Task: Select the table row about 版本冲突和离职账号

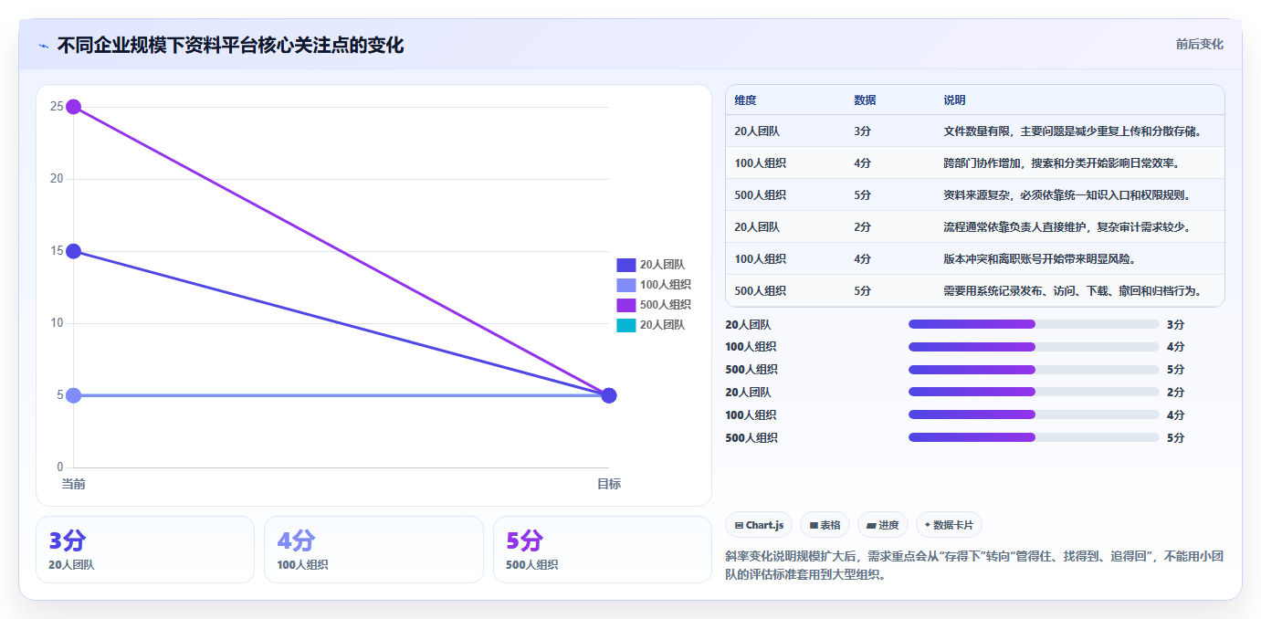Action: [974, 259]
